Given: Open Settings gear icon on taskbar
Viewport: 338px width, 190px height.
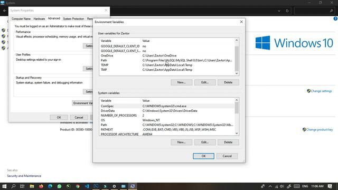Looking at the screenshot, I should (114, 186).
